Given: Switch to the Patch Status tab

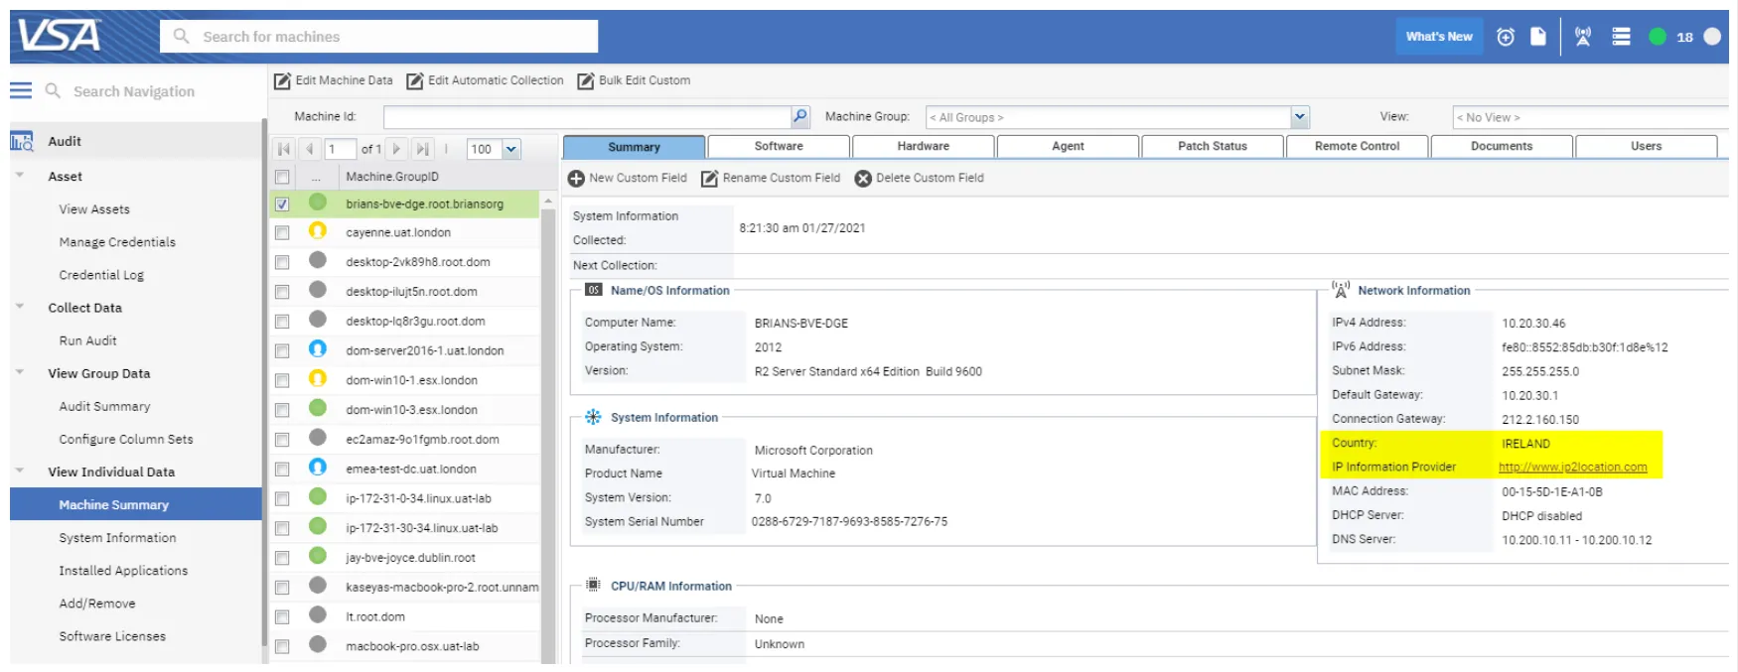Looking at the screenshot, I should 1212,146.
